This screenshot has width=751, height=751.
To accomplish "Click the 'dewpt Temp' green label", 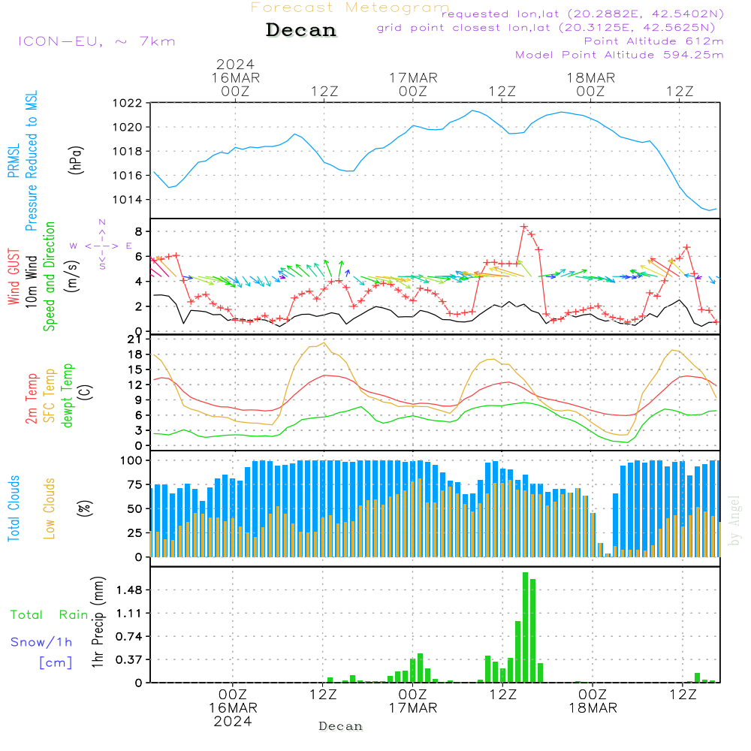I will pos(67,395).
